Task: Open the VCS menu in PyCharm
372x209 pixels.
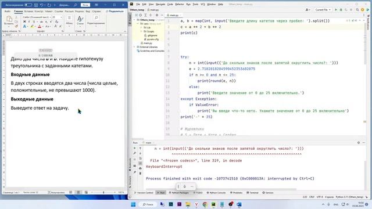Action: point(203,4)
